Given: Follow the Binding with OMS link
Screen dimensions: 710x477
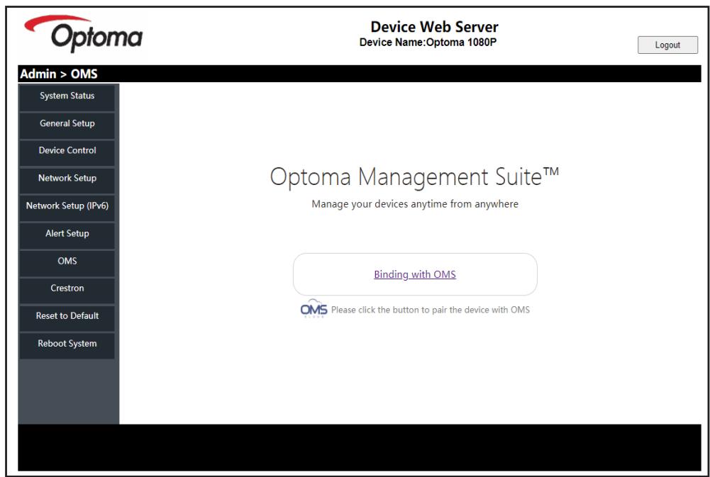Looking at the screenshot, I should click(415, 274).
